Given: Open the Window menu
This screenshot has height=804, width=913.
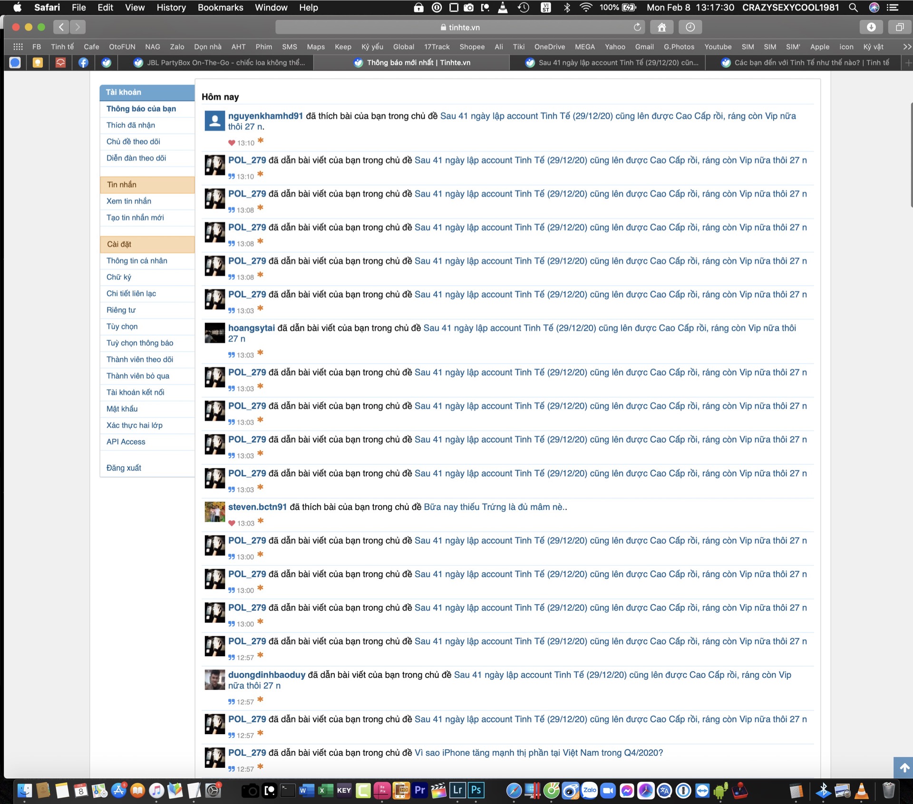Looking at the screenshot, I should [x=271, y=8].
